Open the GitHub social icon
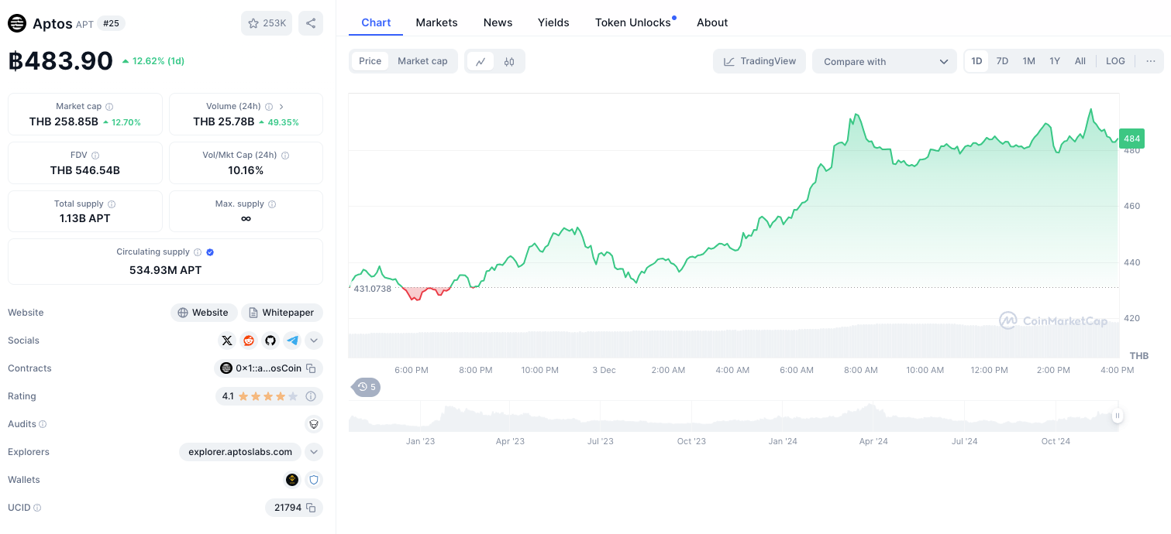 270,341
